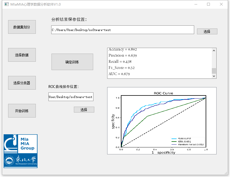Click the results box scrollbar thumb

[214, 71]
